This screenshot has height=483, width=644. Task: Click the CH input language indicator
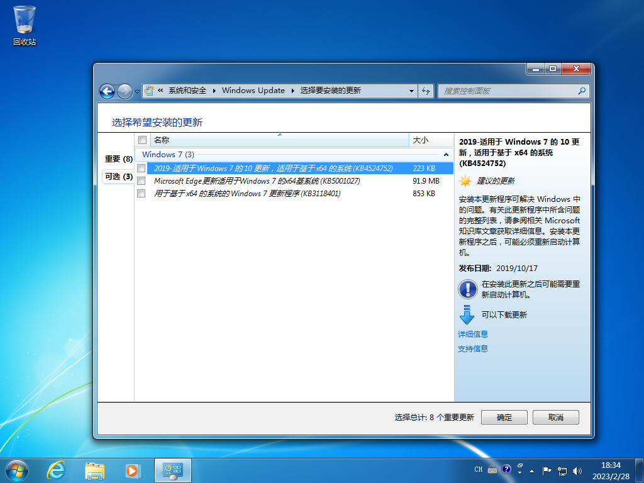(x=478, y=469)
